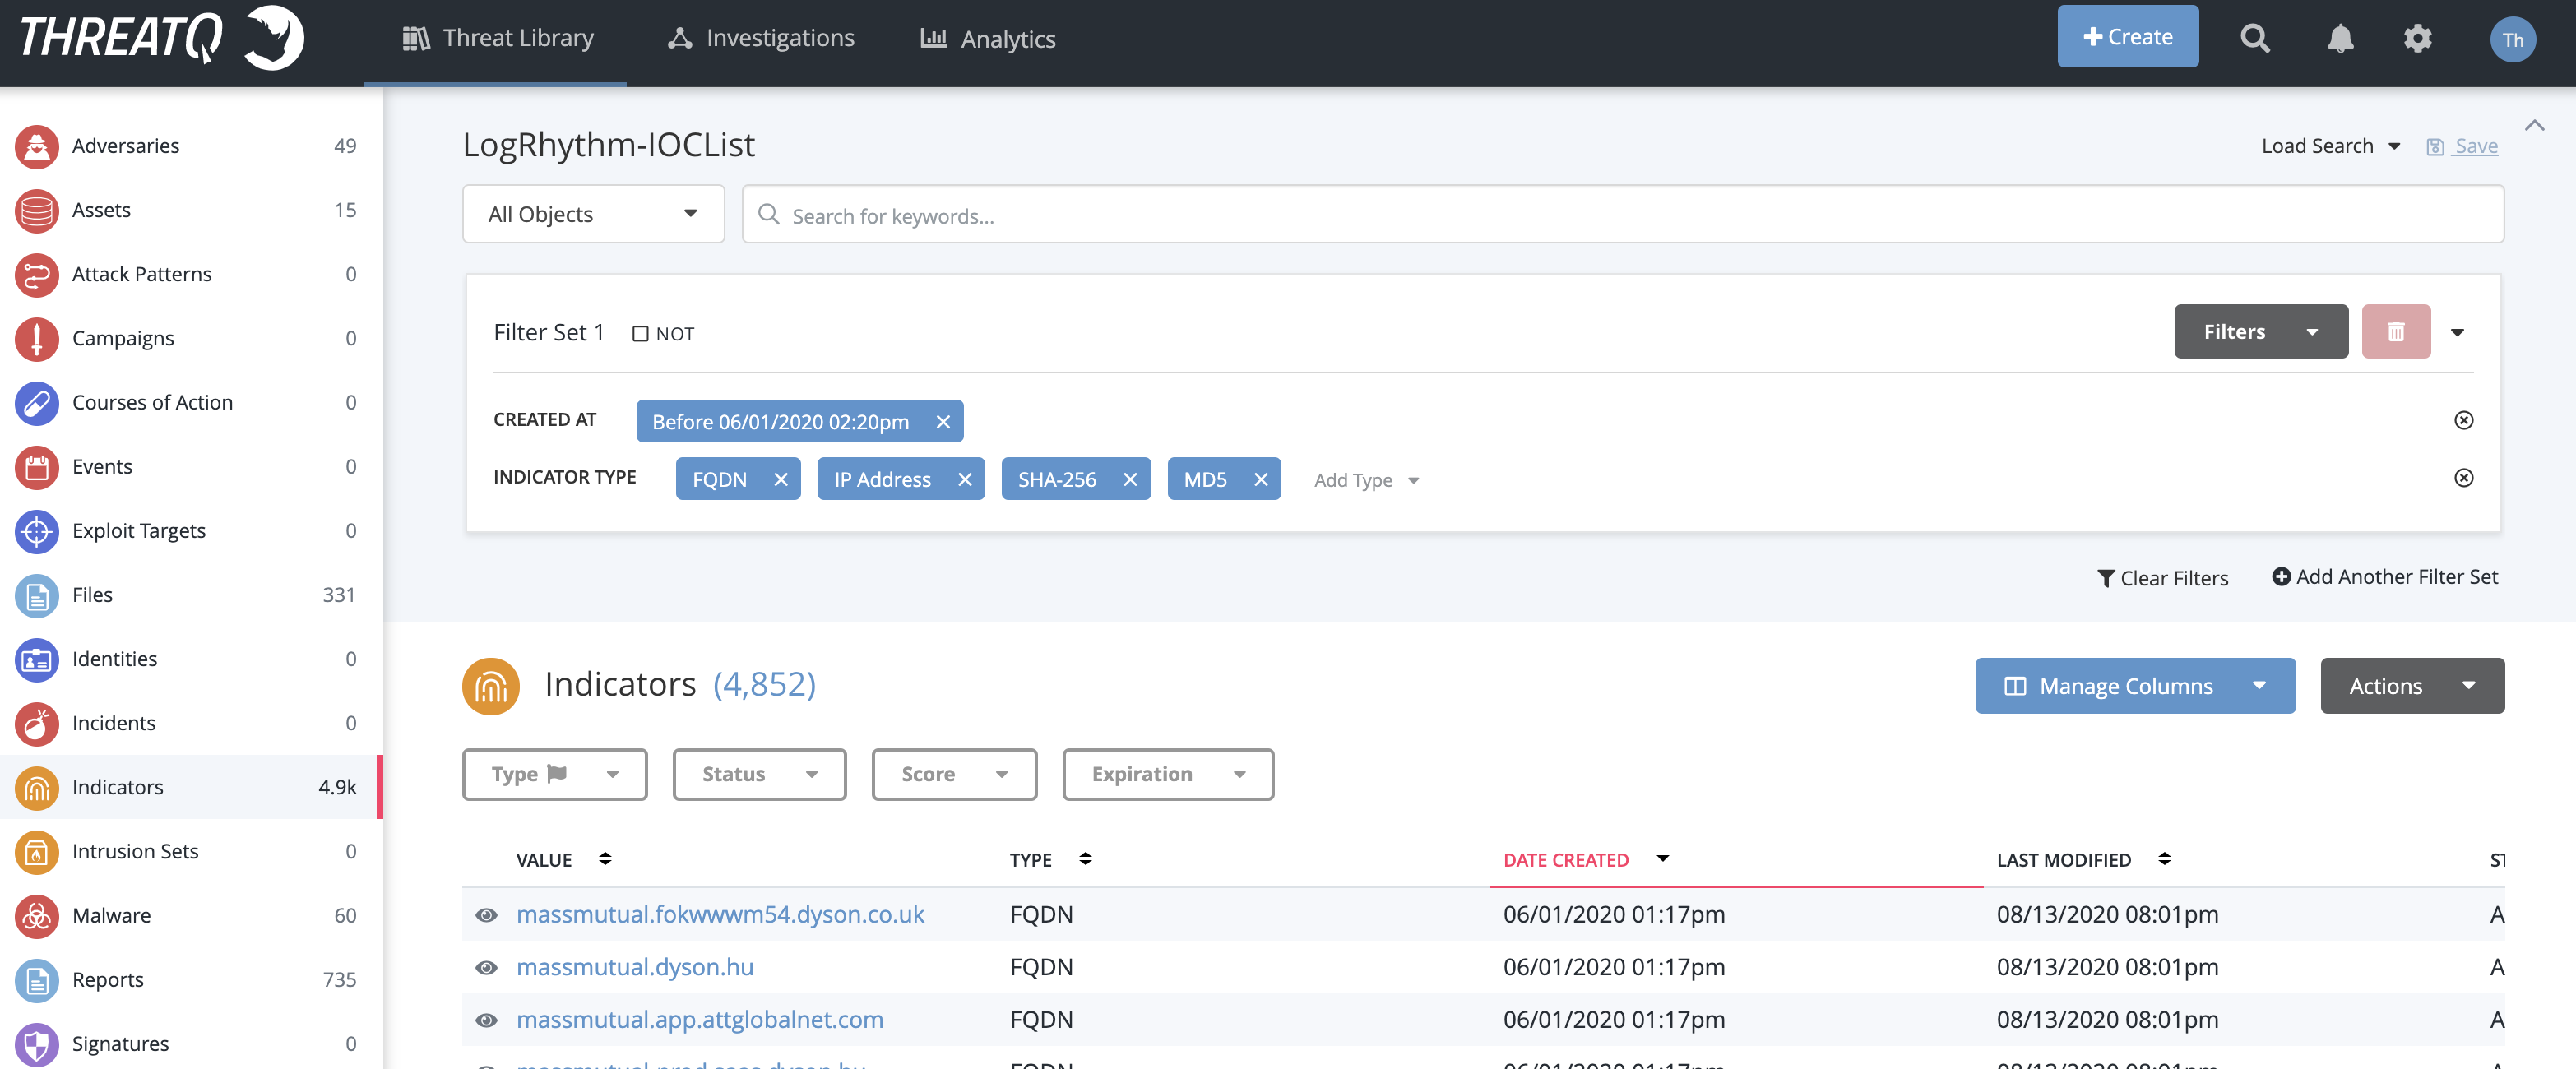Image resolution: width=2576 pixels, height=1069 pixels.
Task: Open notifications bell
Action: pos(2340,39)
